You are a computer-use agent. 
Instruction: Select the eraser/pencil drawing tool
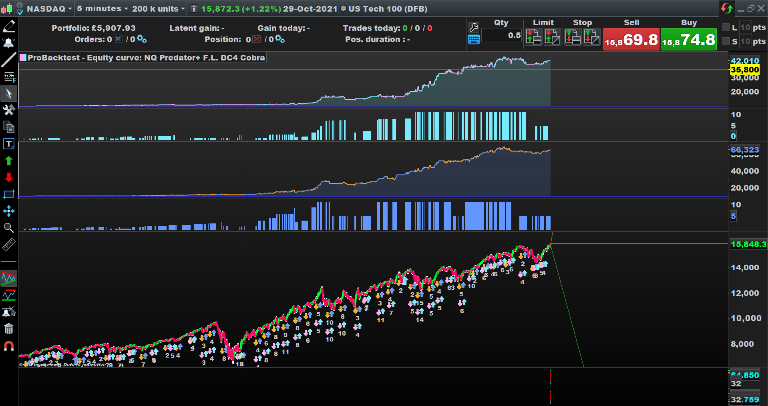(9, 26)
